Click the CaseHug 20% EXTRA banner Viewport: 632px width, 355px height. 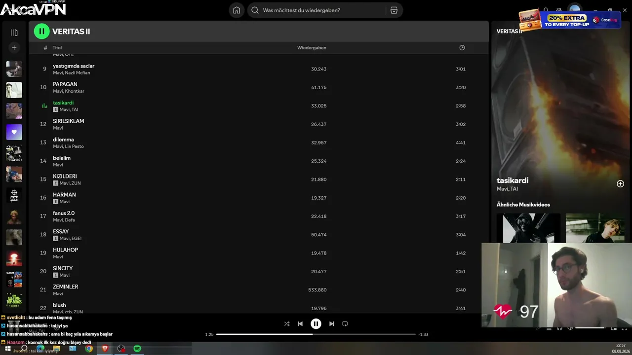coord(570,20)
